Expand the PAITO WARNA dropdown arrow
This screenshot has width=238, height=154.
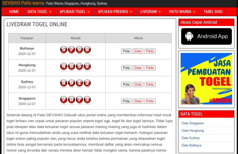[194, 12]
